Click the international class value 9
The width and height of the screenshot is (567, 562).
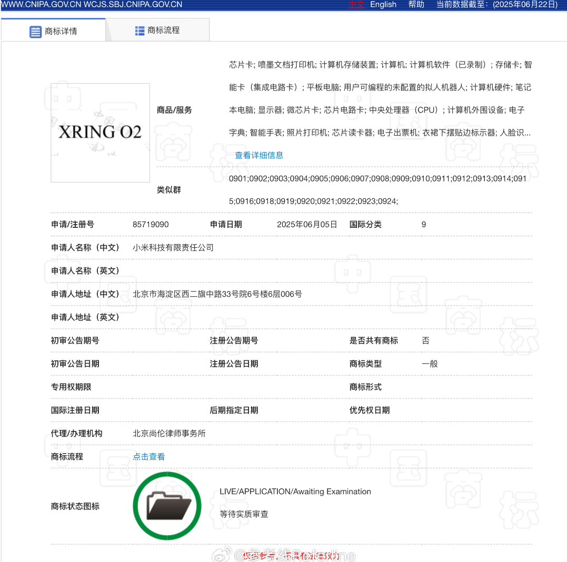pyautogui.click(x=424, y=225)
